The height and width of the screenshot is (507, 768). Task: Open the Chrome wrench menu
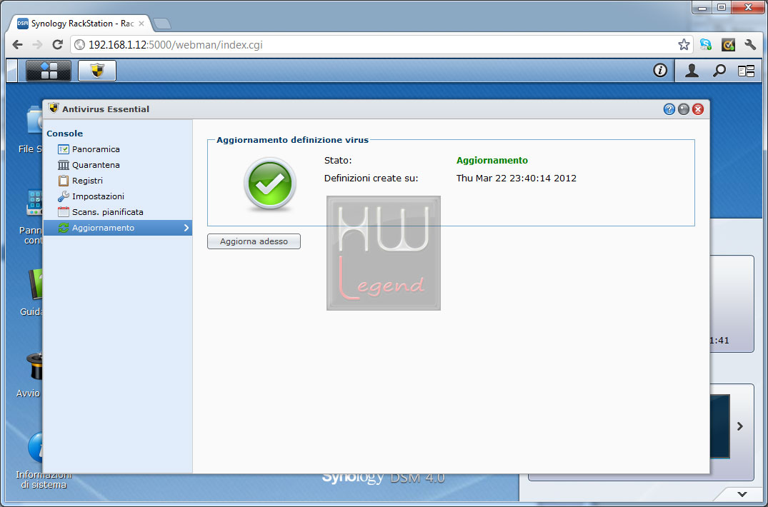pyautogui.click(x=750, y=44)
